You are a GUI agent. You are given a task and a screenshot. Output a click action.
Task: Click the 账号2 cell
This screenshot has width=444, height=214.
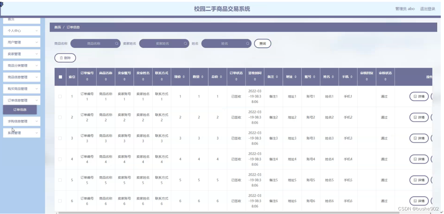tap(311, 117)
